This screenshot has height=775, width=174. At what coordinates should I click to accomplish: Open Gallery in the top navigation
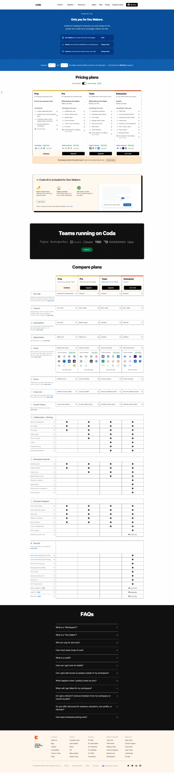click(x=94, y=5)
